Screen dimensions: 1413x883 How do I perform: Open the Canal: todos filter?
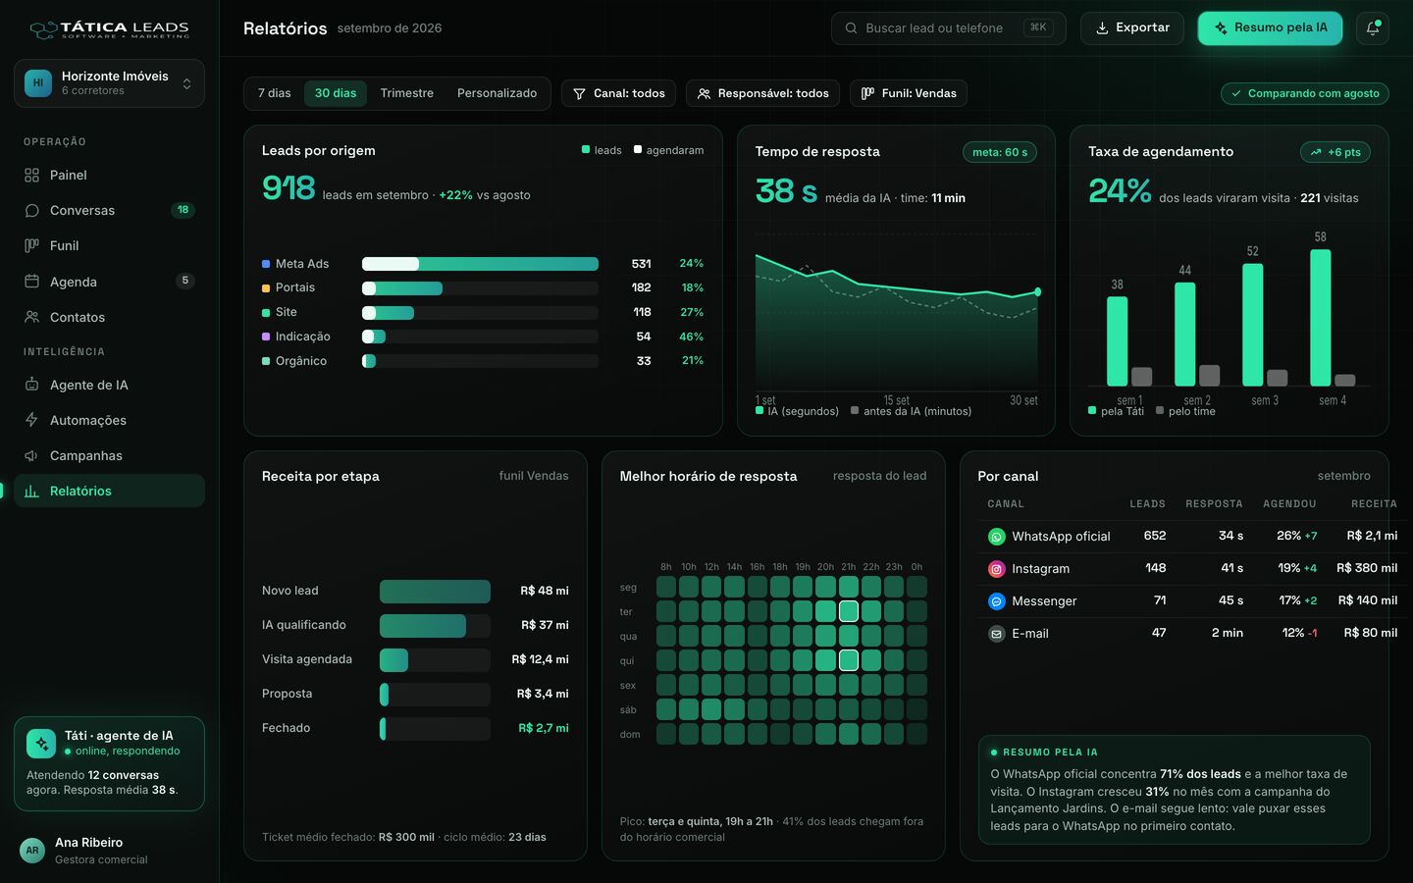[618, 93]
